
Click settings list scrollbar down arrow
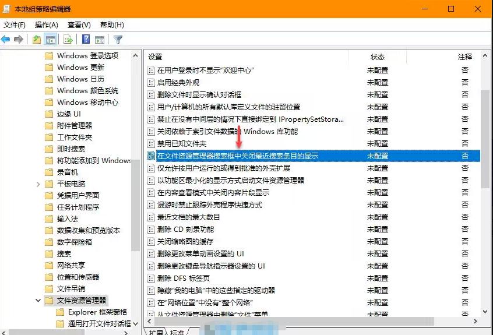(x=485, y=312)
